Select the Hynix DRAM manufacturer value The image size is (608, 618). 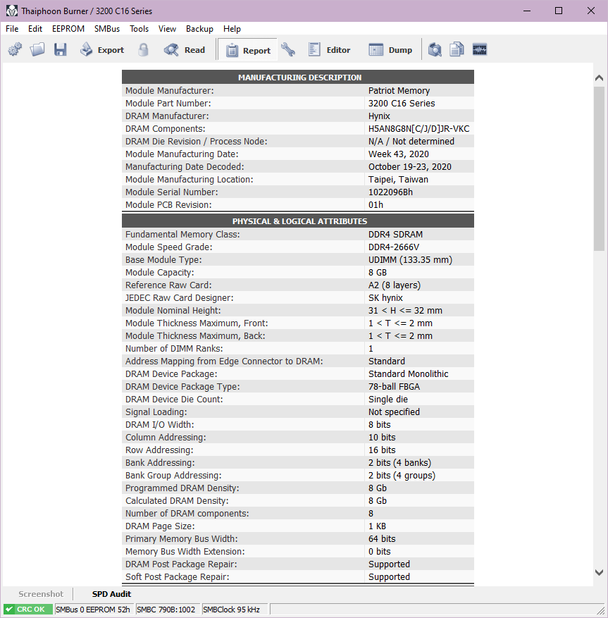(379, 116)
